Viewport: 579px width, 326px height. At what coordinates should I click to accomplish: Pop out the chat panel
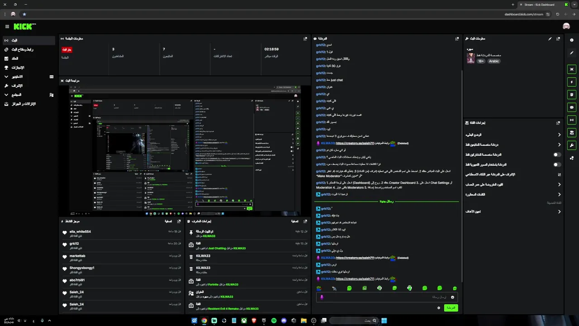457,39
